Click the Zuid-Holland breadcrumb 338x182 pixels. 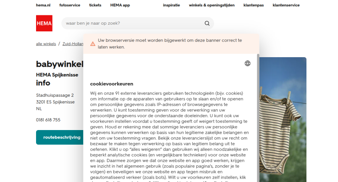click(x=73, y=44)
